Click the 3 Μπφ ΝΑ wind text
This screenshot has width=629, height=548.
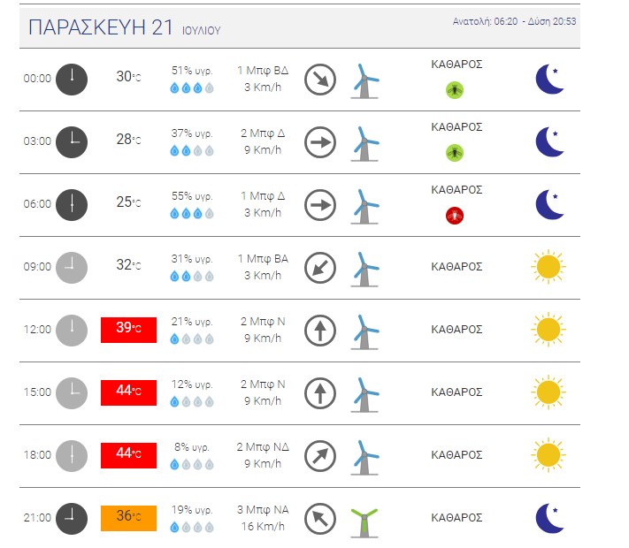(x=263, y=509)
